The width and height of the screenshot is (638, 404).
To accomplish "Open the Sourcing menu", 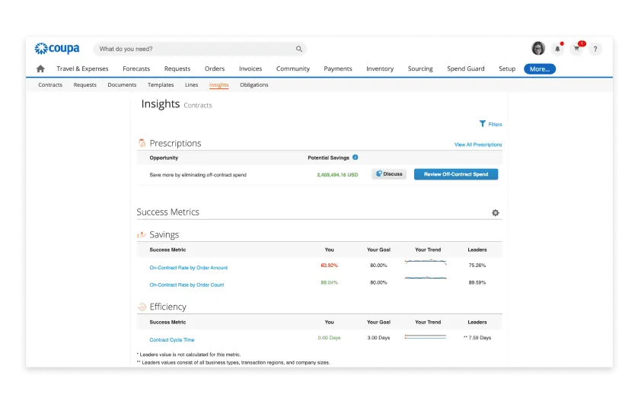I will point(420,69).
